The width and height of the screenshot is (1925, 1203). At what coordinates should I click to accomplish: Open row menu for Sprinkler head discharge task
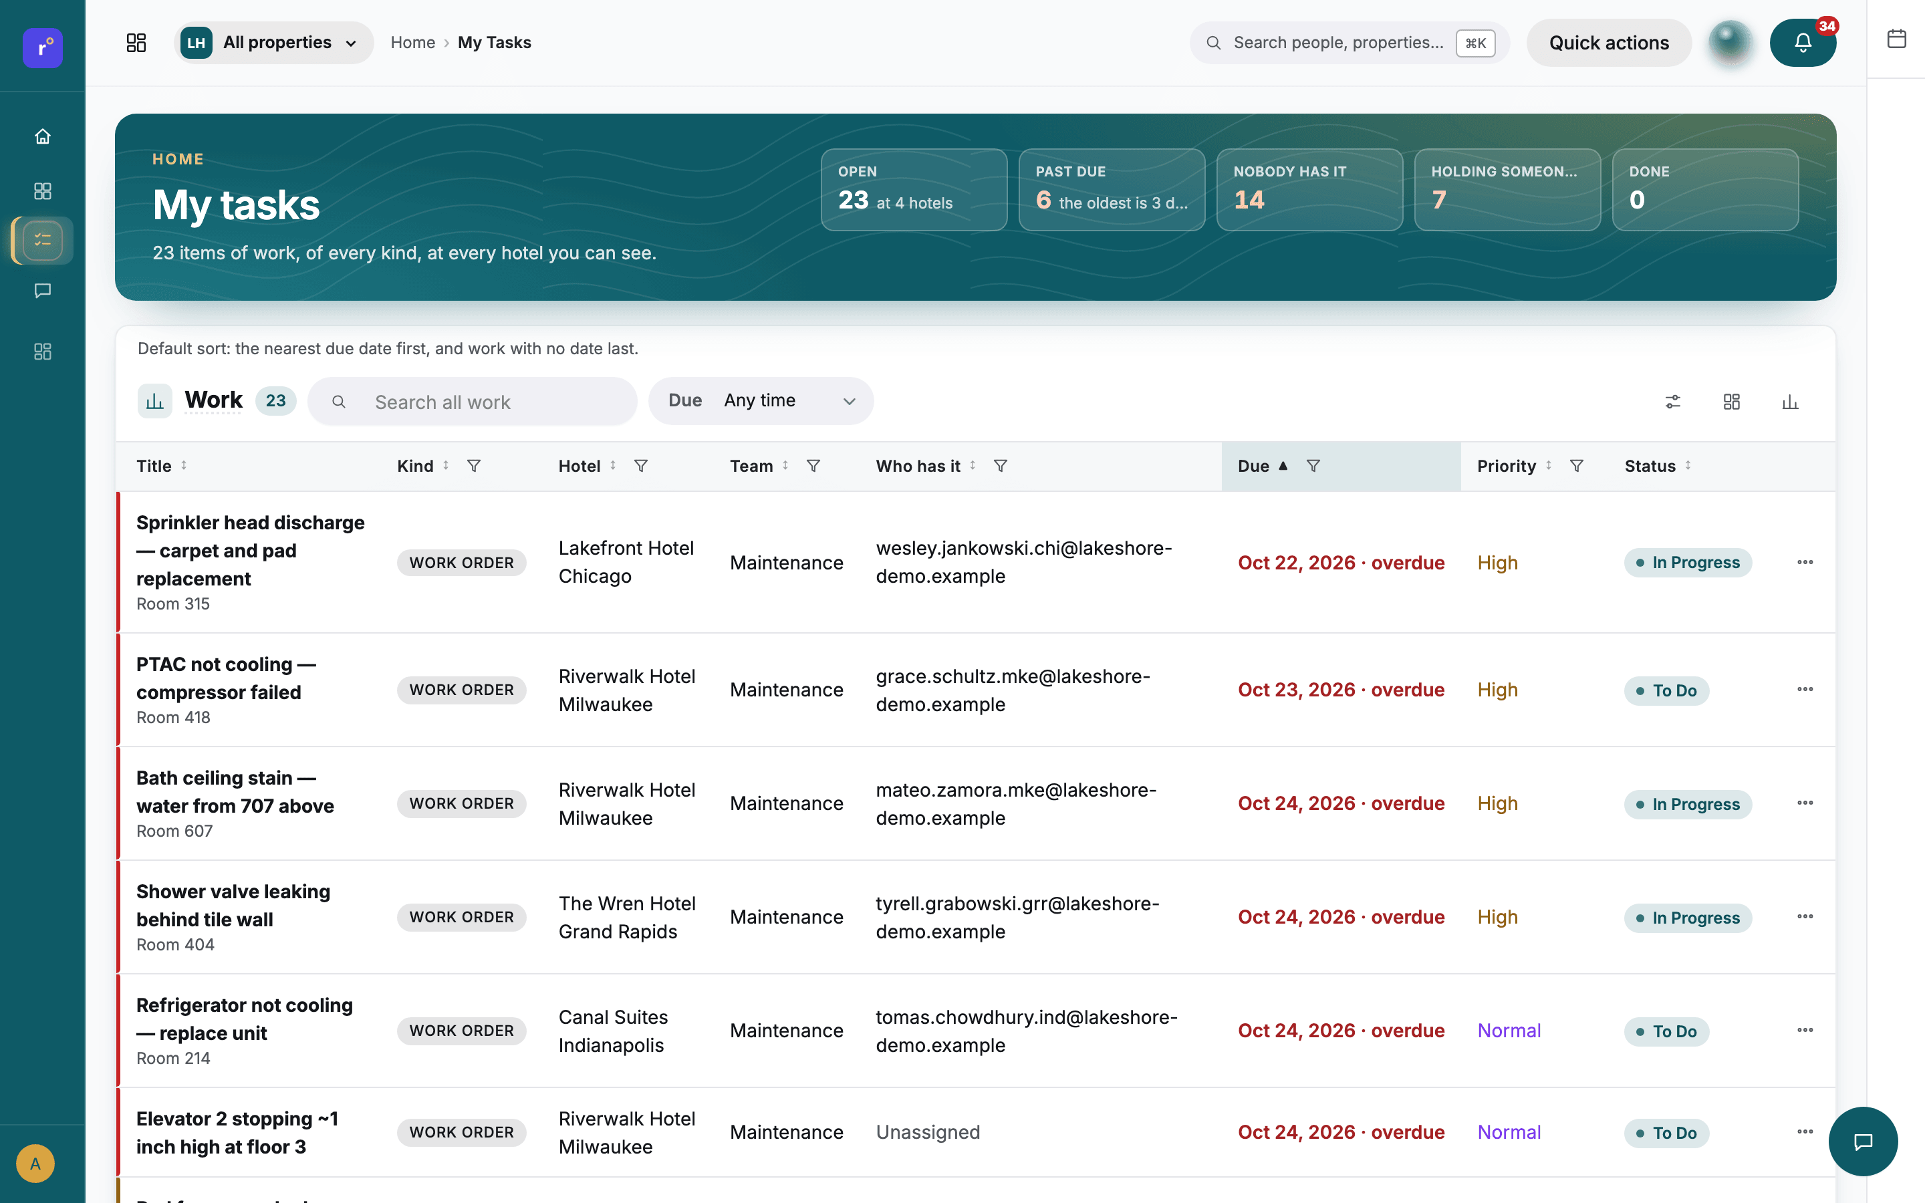[x=1805, y=563]
